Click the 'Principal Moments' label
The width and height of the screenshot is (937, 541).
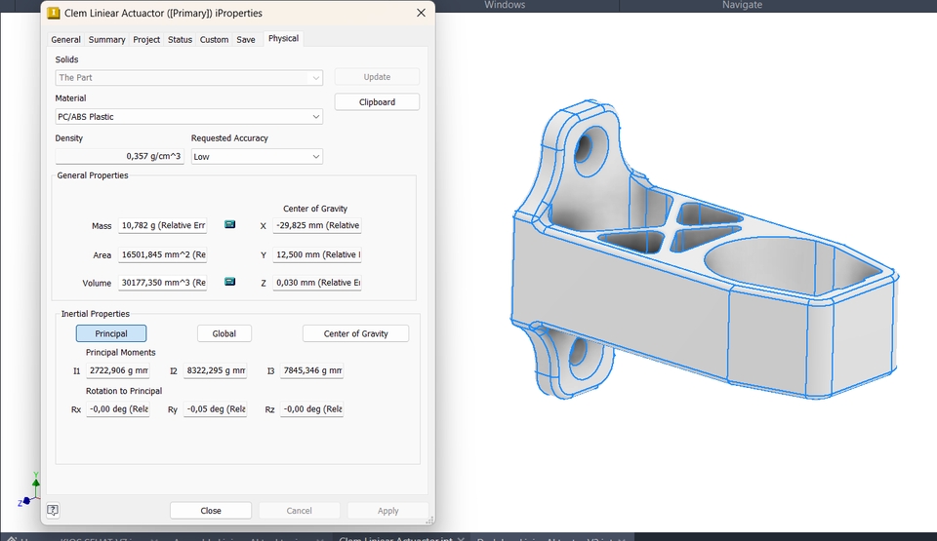[x=121, y=352]
